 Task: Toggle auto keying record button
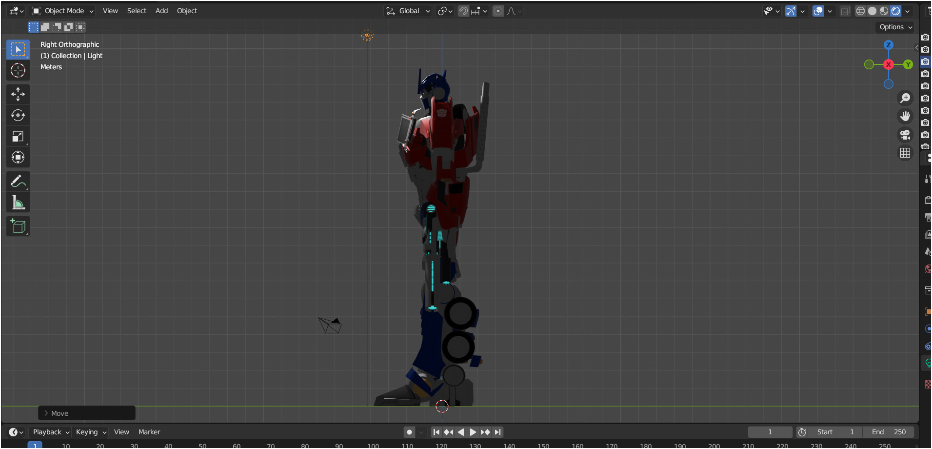tap(409, 432)
